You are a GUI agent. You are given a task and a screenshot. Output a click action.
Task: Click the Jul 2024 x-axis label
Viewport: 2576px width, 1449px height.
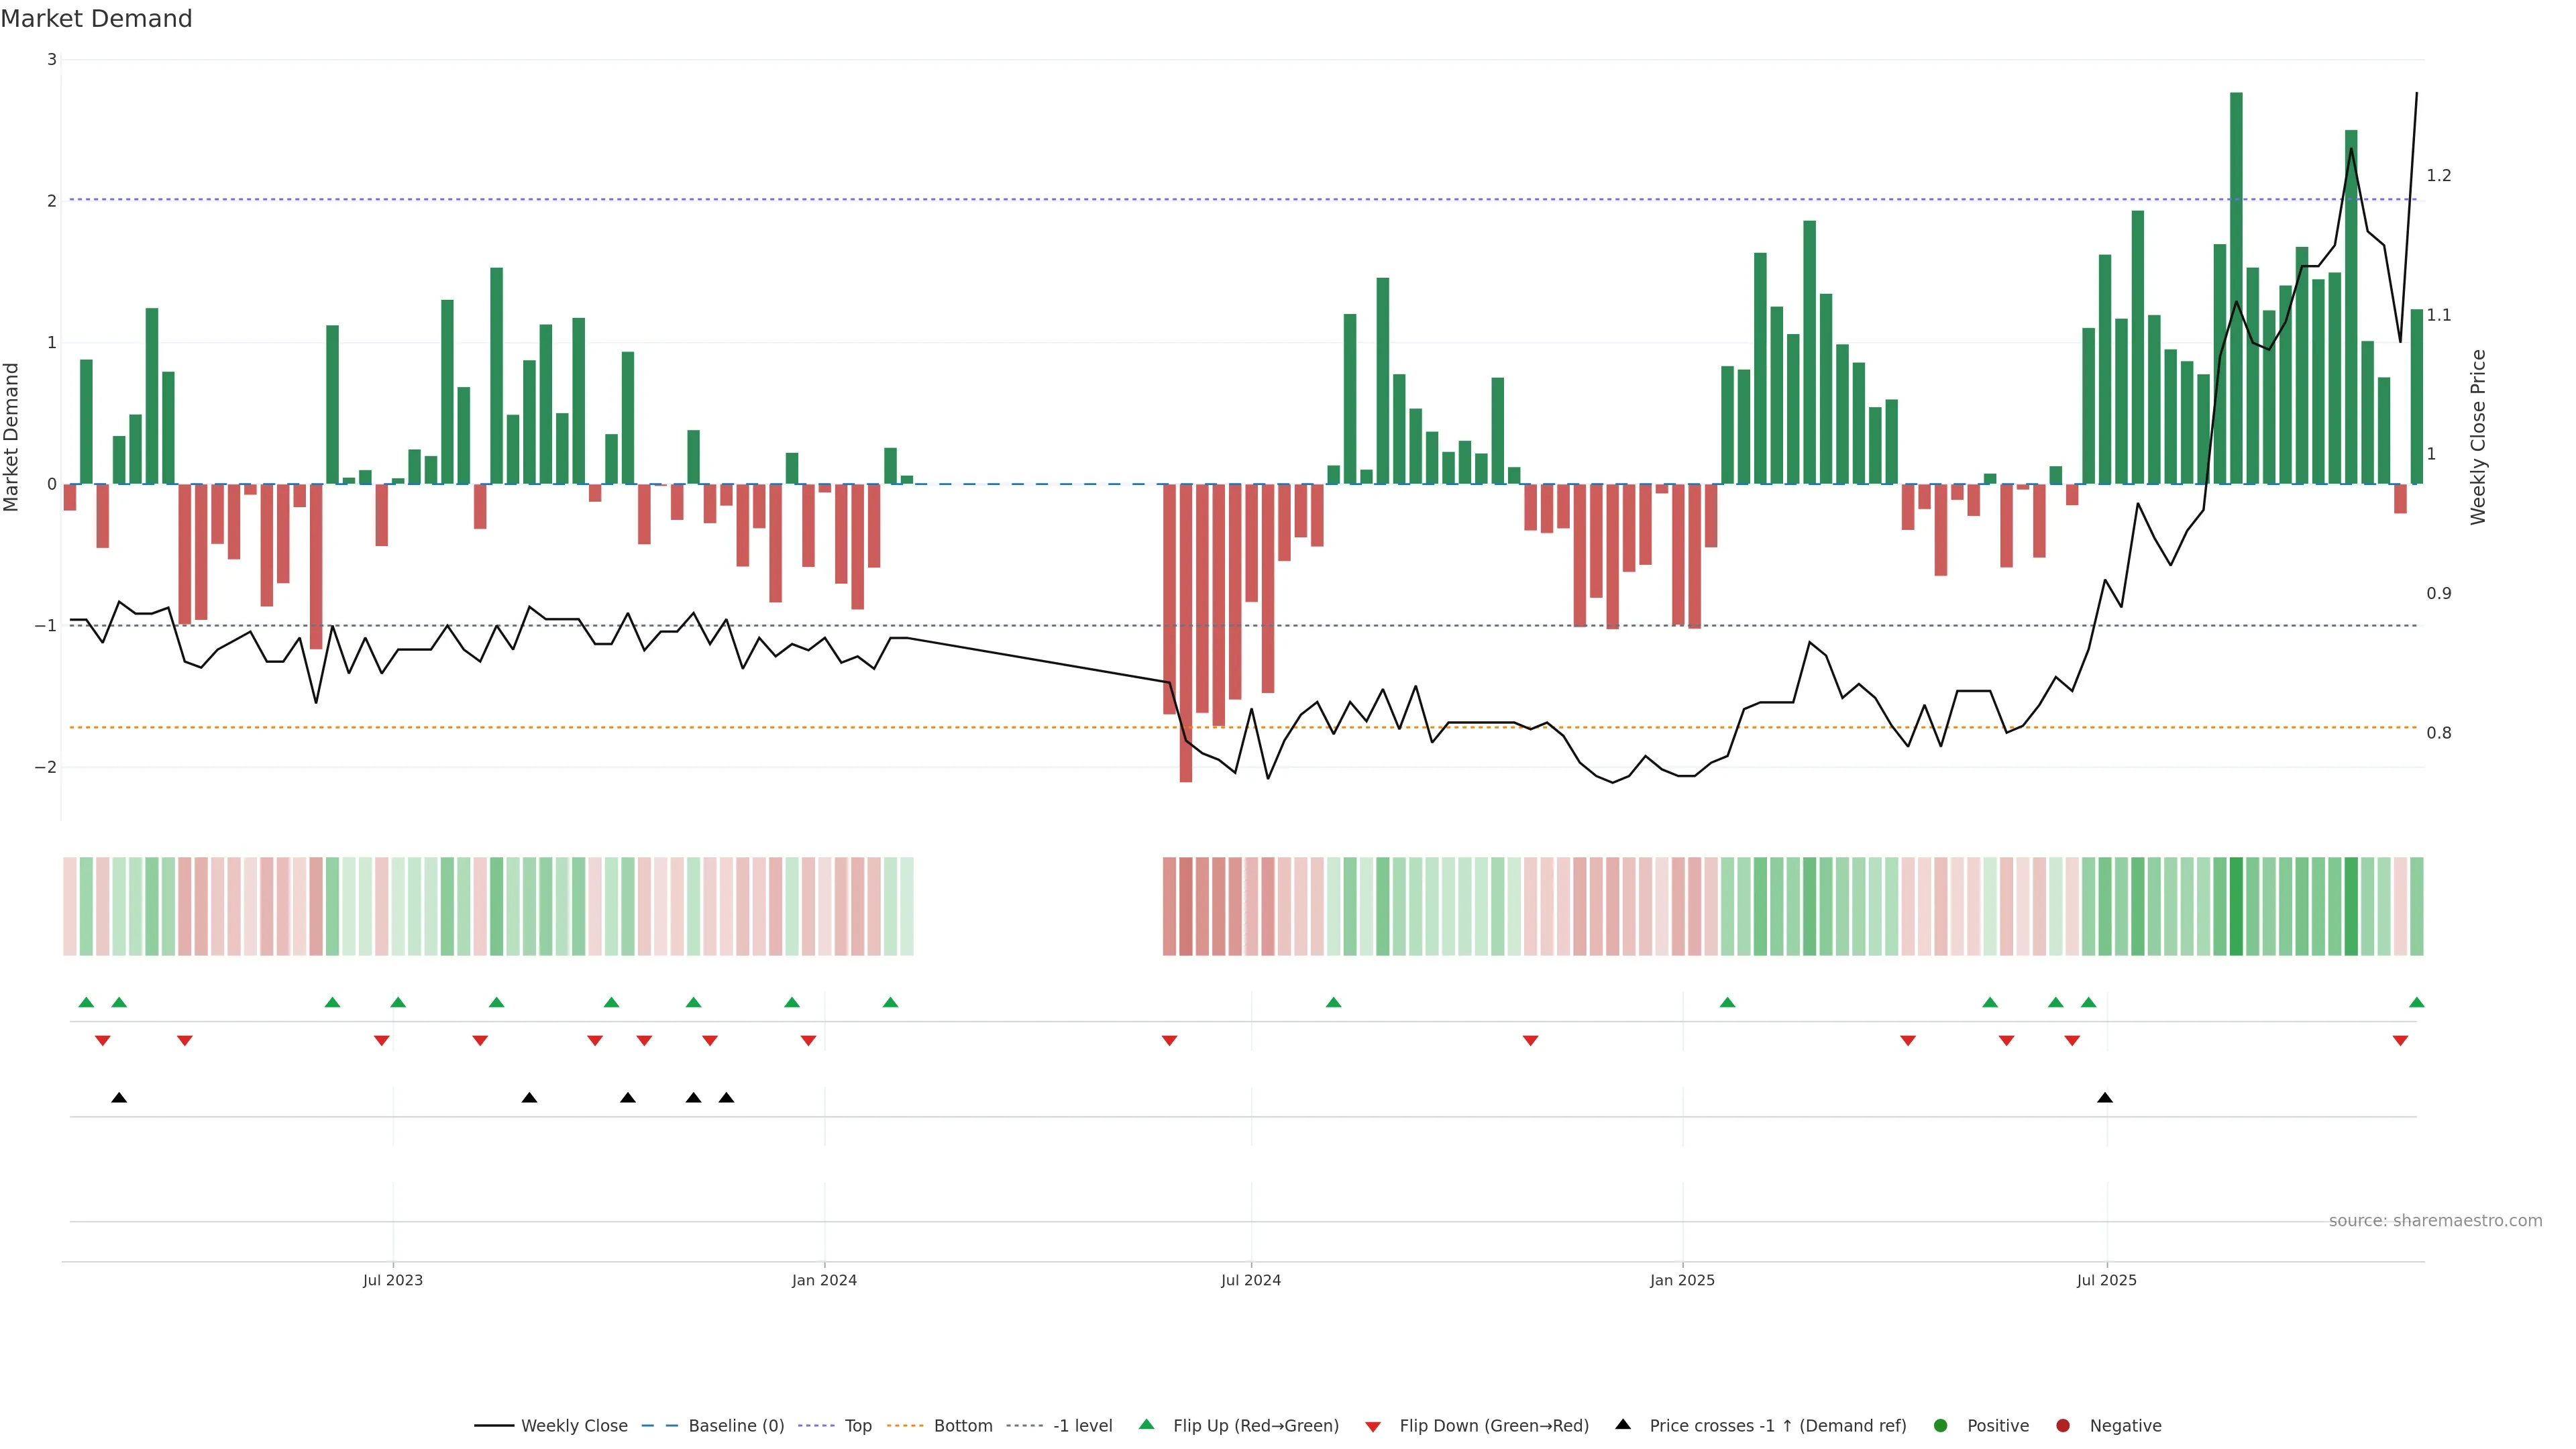tap(1250, 1280)
